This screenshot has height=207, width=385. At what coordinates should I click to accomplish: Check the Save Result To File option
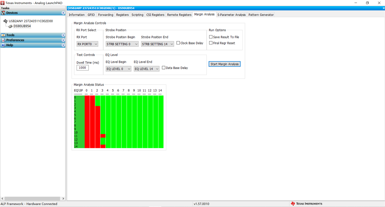tap(211, 37)
